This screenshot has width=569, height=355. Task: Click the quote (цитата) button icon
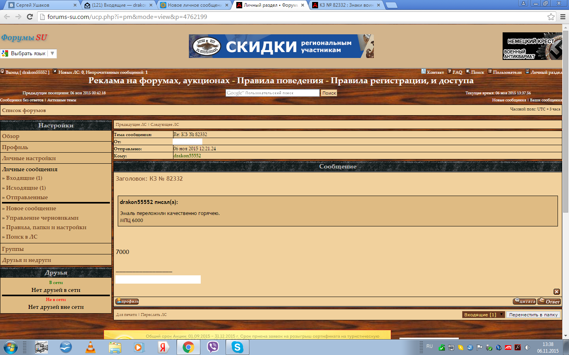pyautogui.click(x=524, y=301)
